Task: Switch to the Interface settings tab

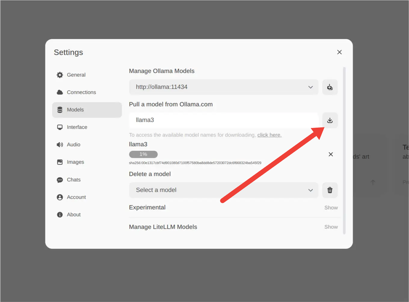Action: point(77,127)
